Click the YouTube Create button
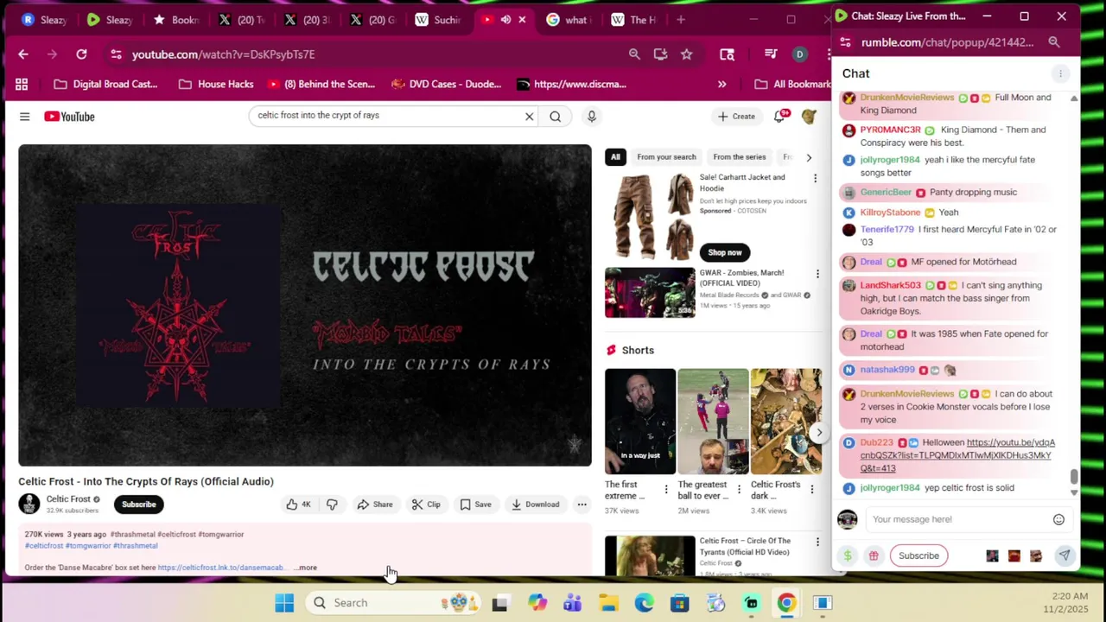The image size is (1106, 622). (736, 117)
